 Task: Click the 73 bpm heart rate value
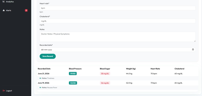[x=154, y=83]
